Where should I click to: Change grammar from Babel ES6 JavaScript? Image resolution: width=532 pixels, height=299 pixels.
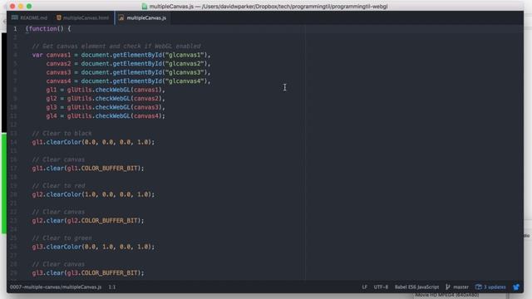(x=416, y=287)
